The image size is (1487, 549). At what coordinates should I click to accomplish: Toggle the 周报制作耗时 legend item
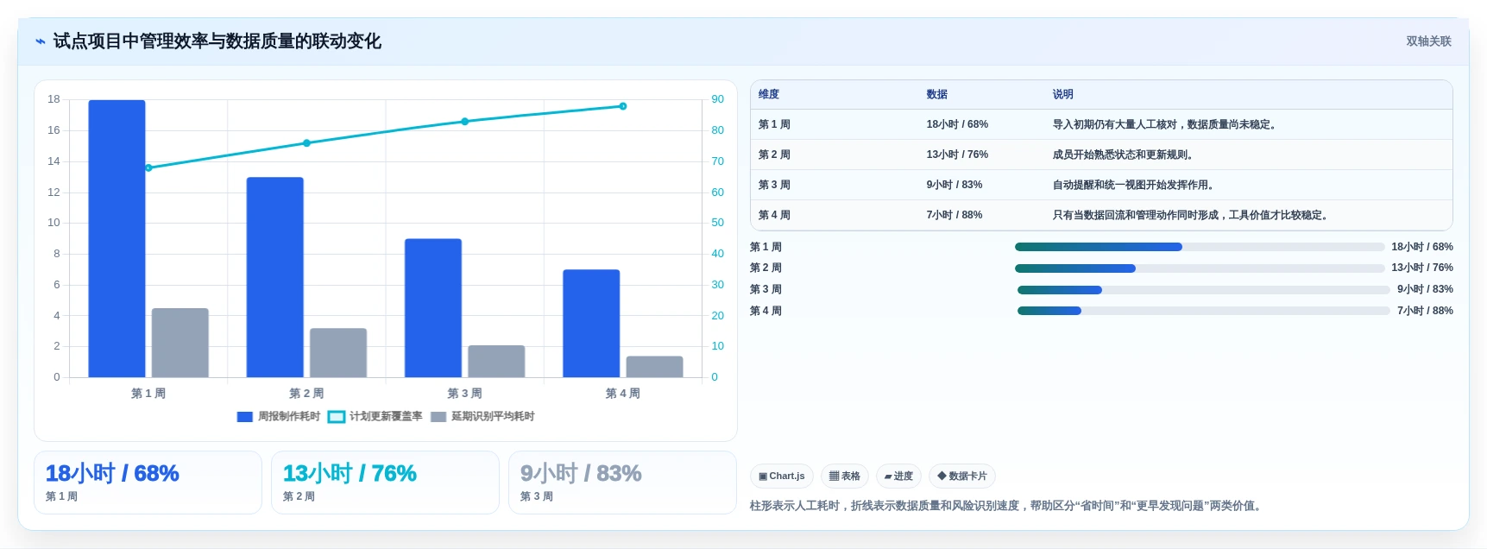[279, 417]
